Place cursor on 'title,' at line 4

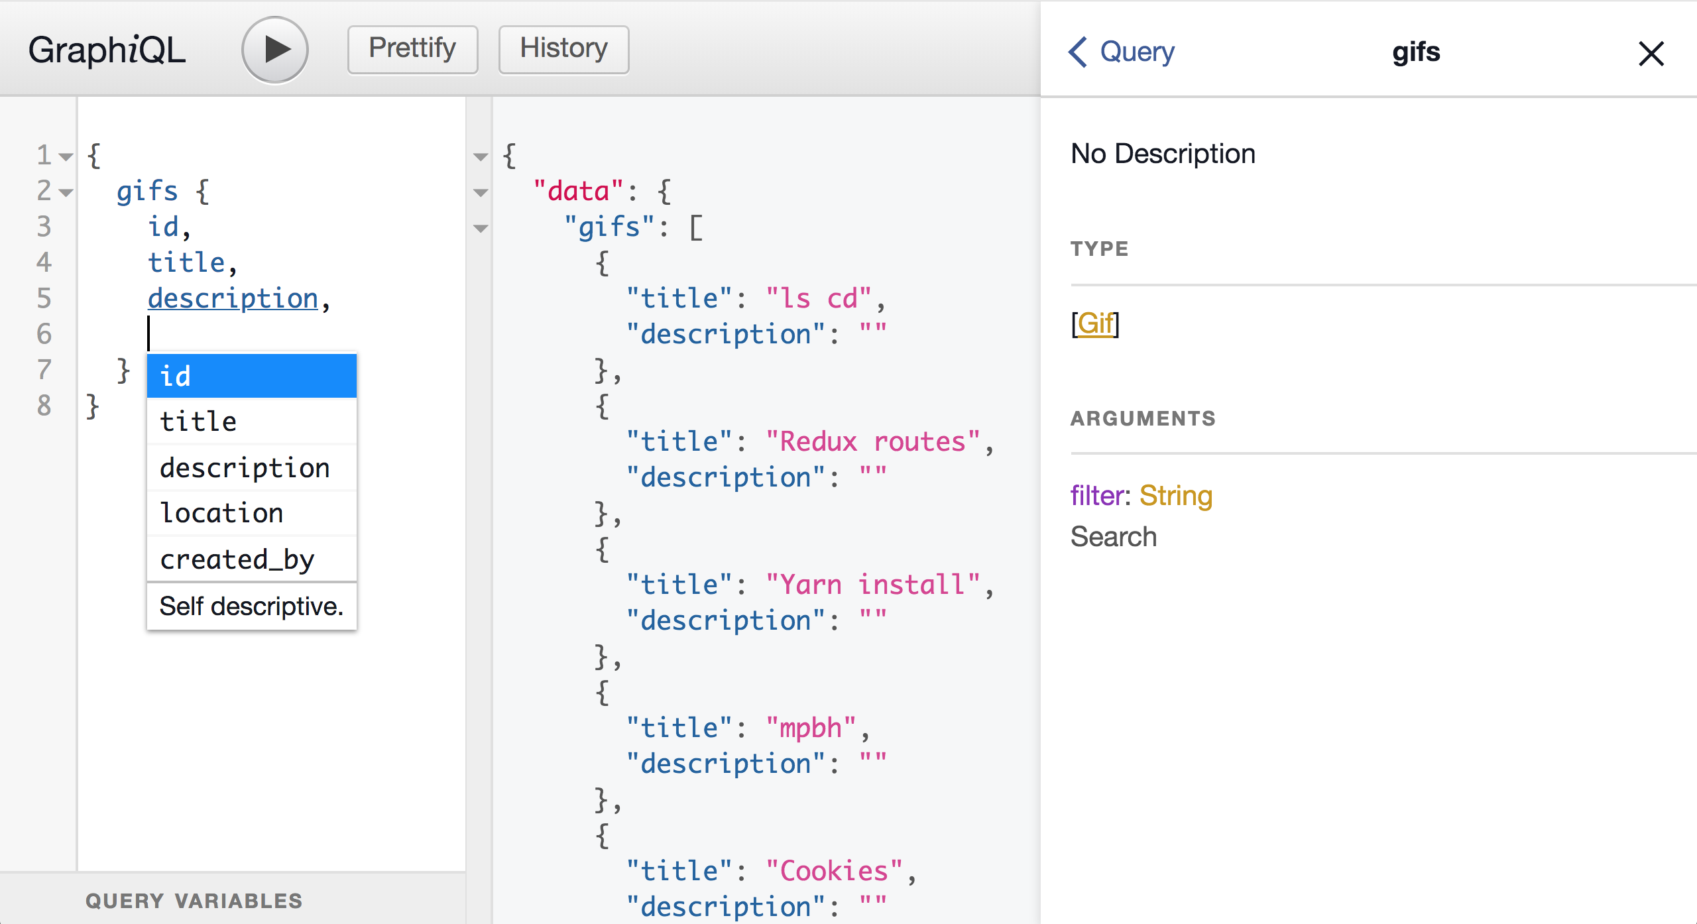coord(192,262)
